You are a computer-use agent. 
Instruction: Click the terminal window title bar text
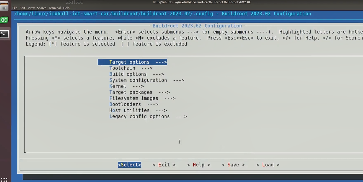201,2
